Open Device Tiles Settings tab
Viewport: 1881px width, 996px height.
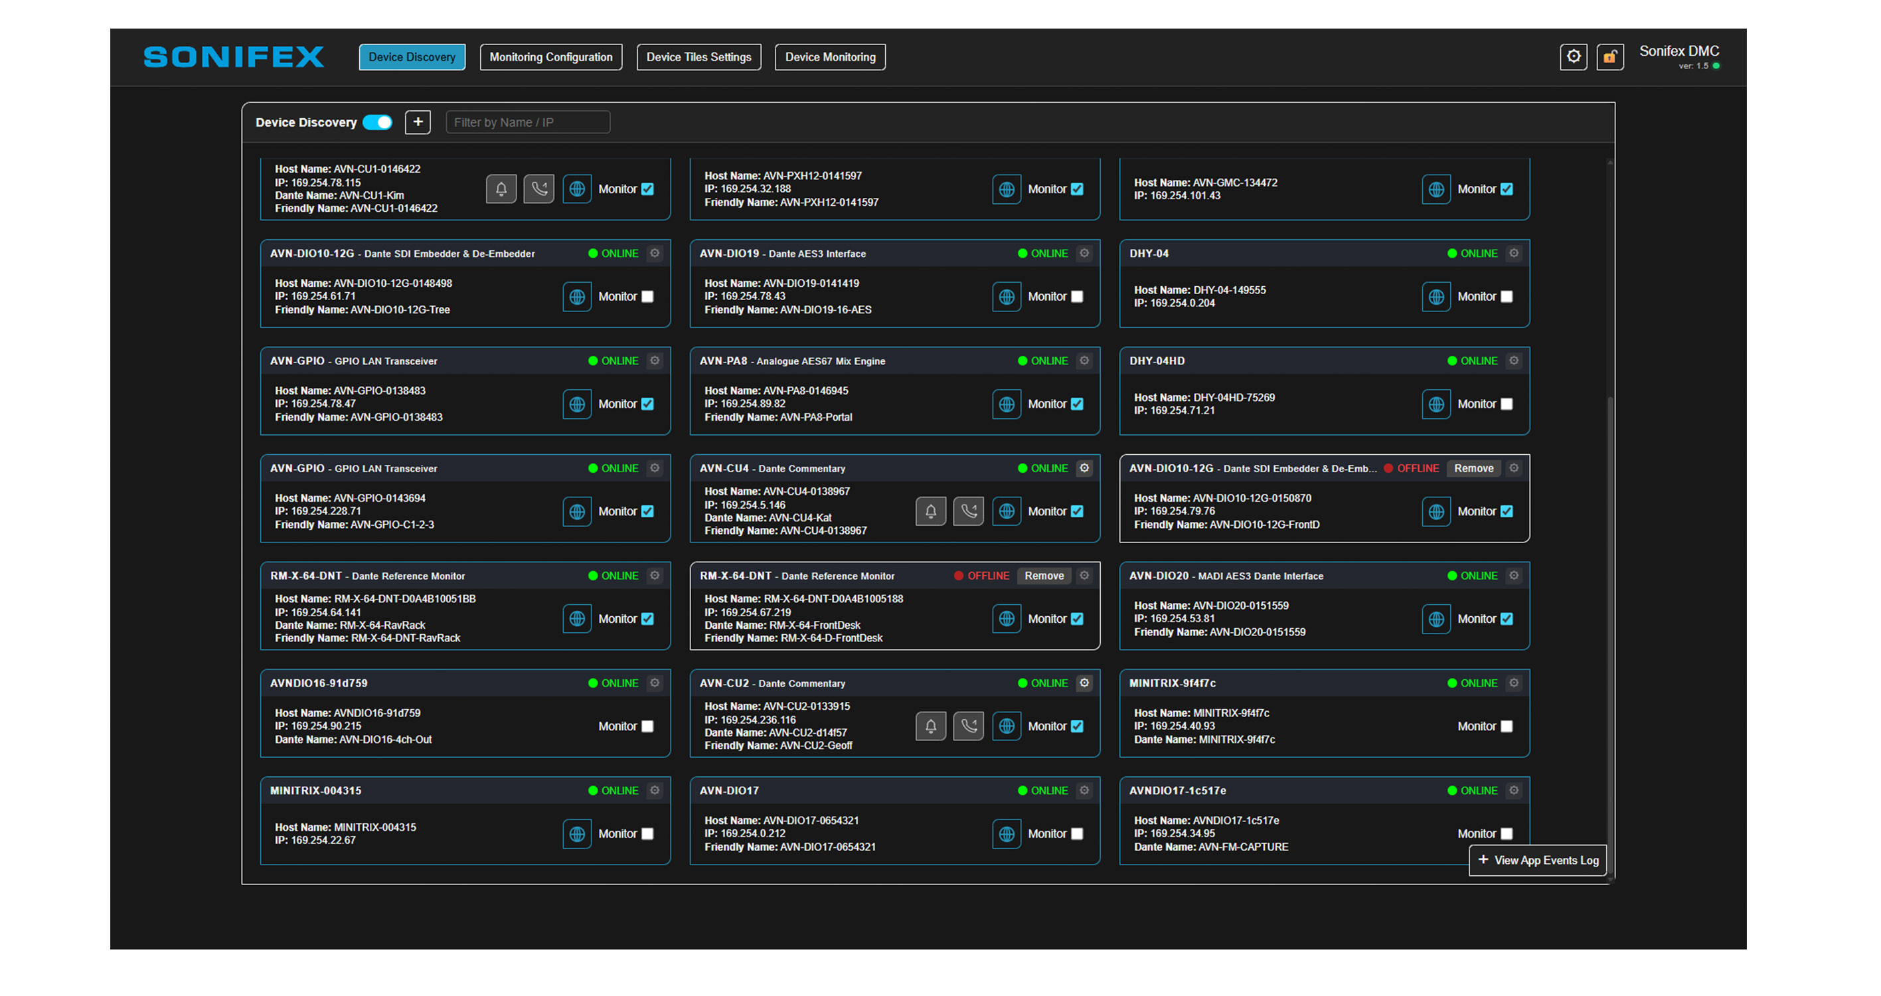click(x=698, y=57)
